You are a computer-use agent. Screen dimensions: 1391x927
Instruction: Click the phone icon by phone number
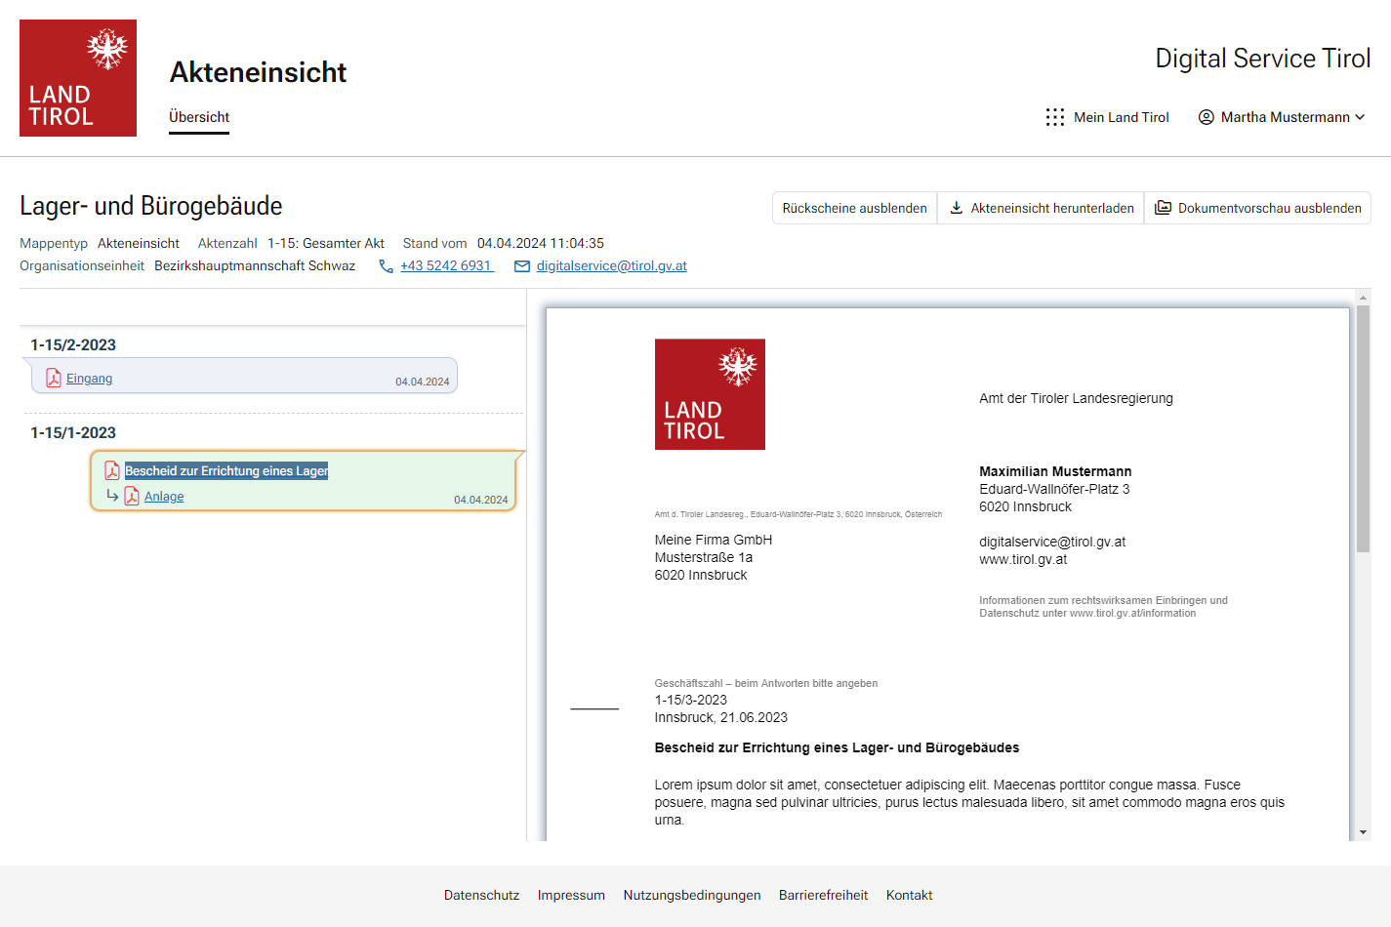pyautogui.click(x=387, y=266)
